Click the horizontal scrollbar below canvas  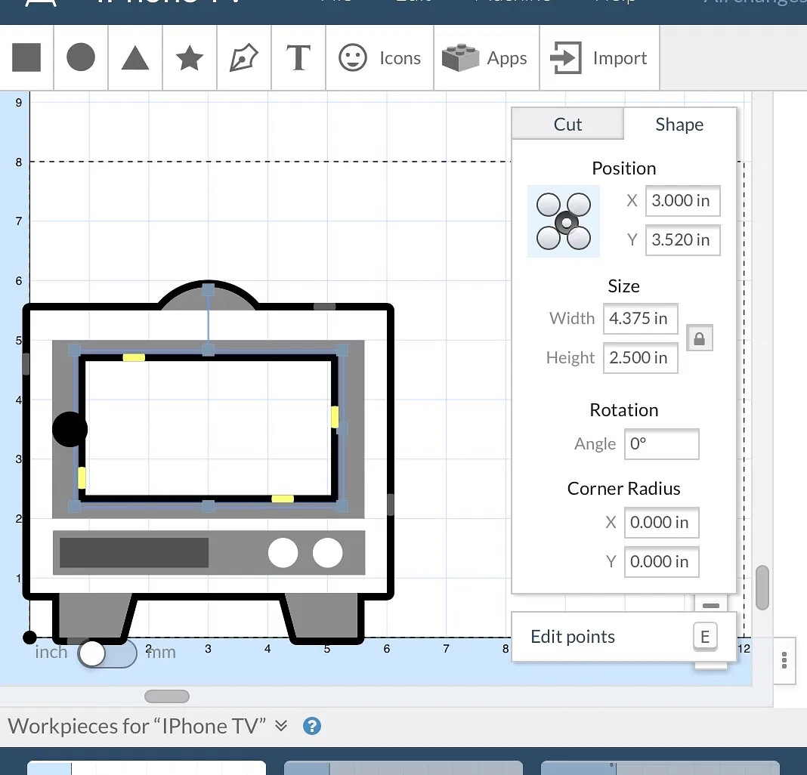[167, 696]
